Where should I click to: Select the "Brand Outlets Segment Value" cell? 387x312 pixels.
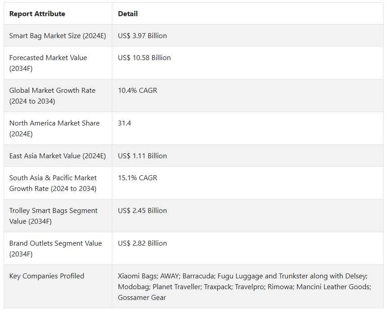click(x=56, y=249)
